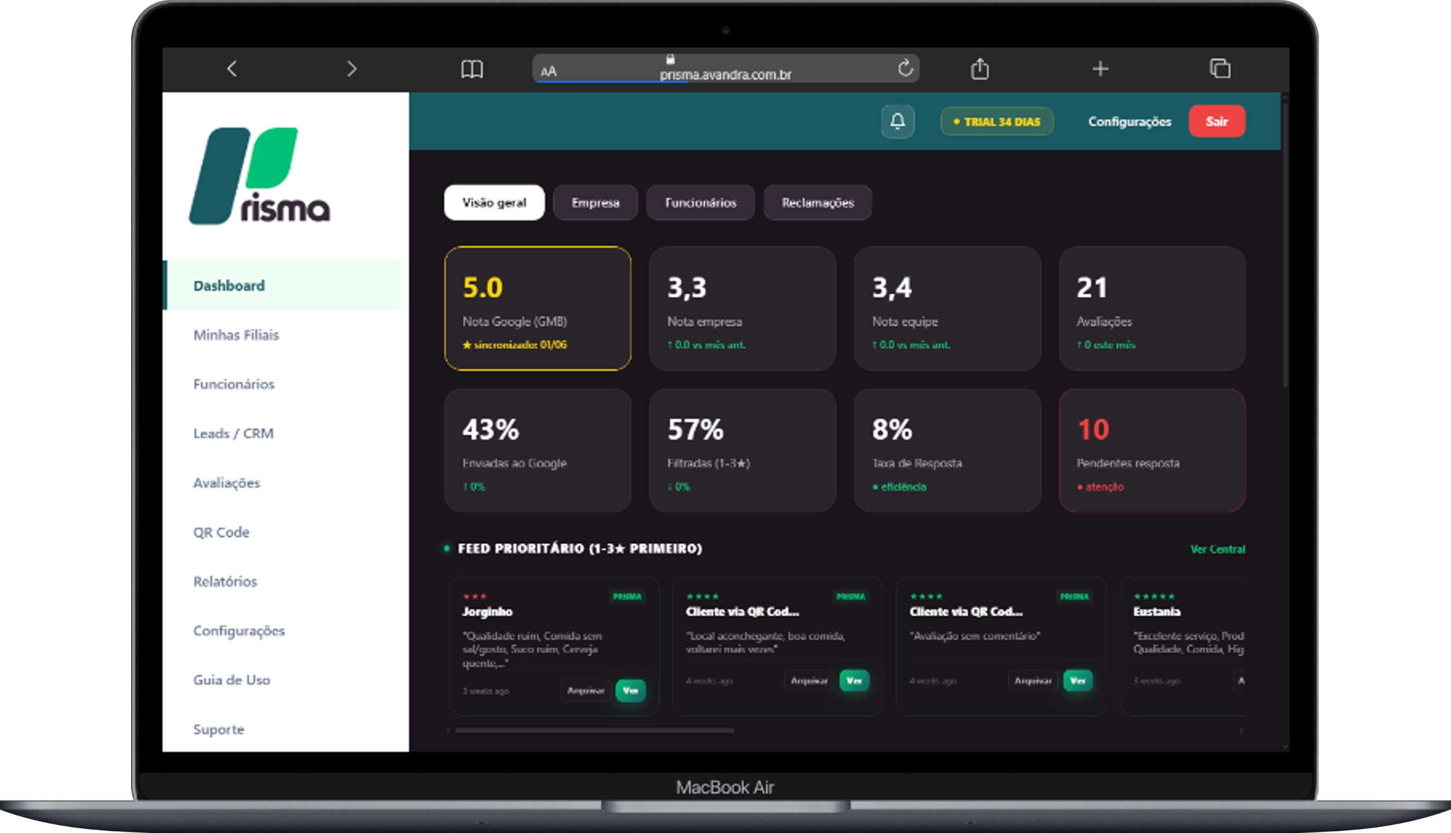Click the 3,3 Nota empresa card
The height and width of the screenshot is (833, 1451).
point(742,308)
